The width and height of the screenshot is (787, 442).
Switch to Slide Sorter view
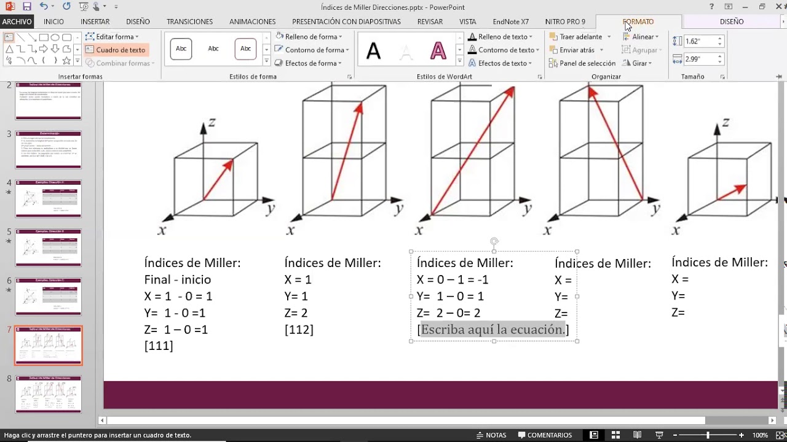click(615, 435)
